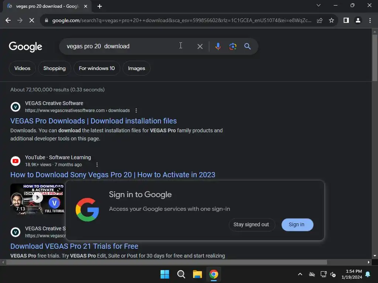Close the vegas pro 20 download tab
Screen dimensions: 378x283
[x=86, y=7]
